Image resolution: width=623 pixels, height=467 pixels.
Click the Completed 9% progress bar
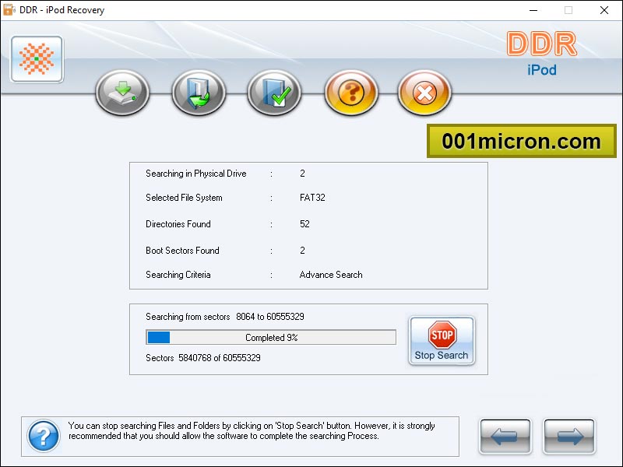269,337
